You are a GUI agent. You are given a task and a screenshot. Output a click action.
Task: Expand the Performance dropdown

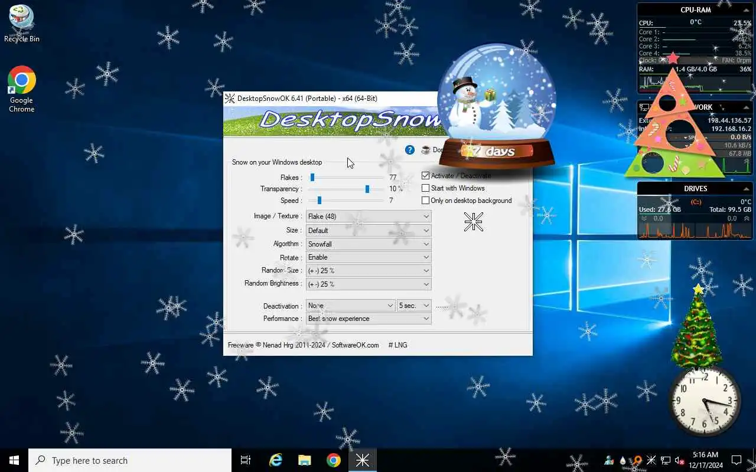click(x=369, y=319)
